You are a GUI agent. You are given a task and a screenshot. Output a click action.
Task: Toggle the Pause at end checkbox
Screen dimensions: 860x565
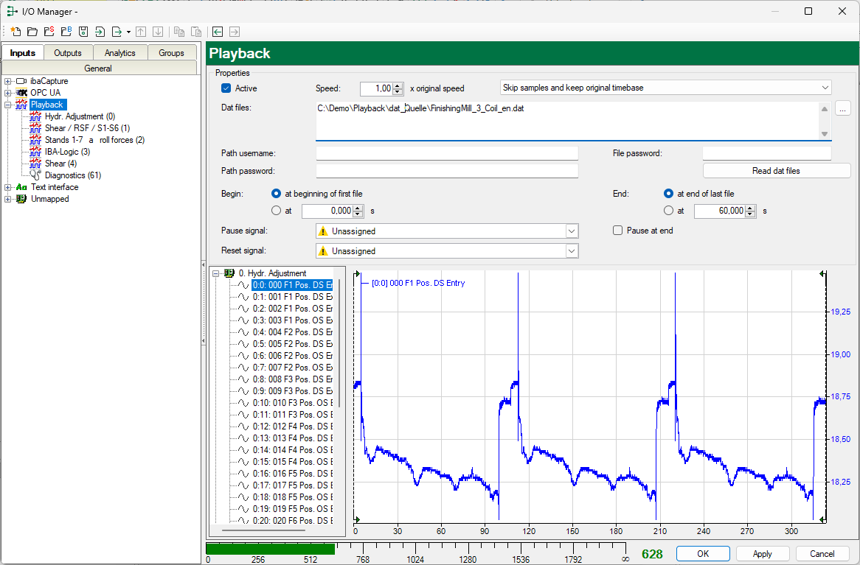(x=617, y=231)
